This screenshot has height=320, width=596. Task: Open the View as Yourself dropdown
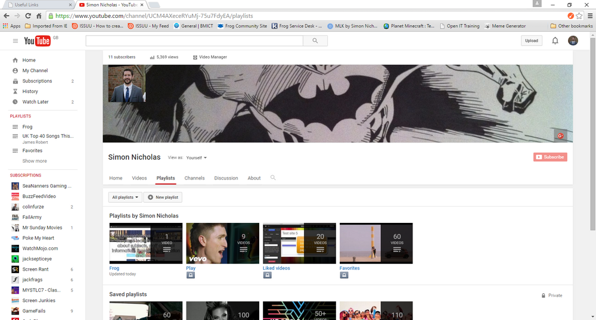pos(196,158)
